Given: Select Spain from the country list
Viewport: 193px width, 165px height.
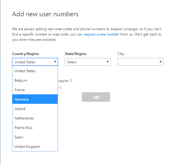Looking at the screenshot, I should point(35,137).
